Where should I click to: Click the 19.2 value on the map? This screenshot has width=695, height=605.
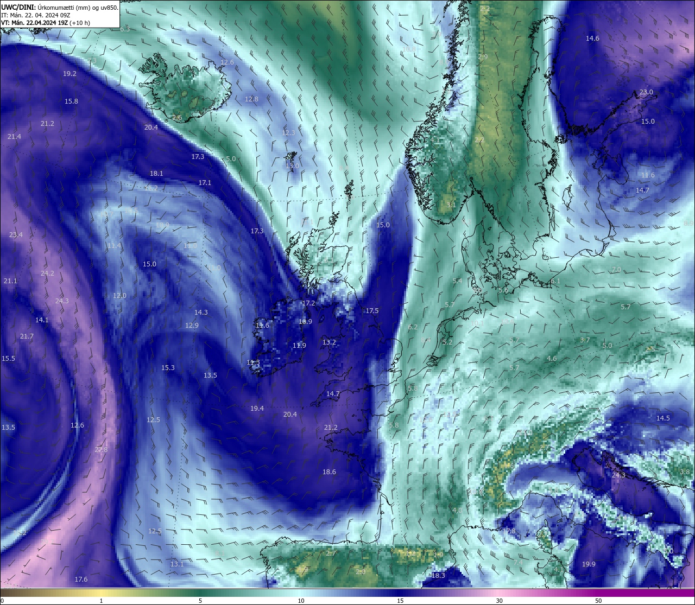coord(69,74)
